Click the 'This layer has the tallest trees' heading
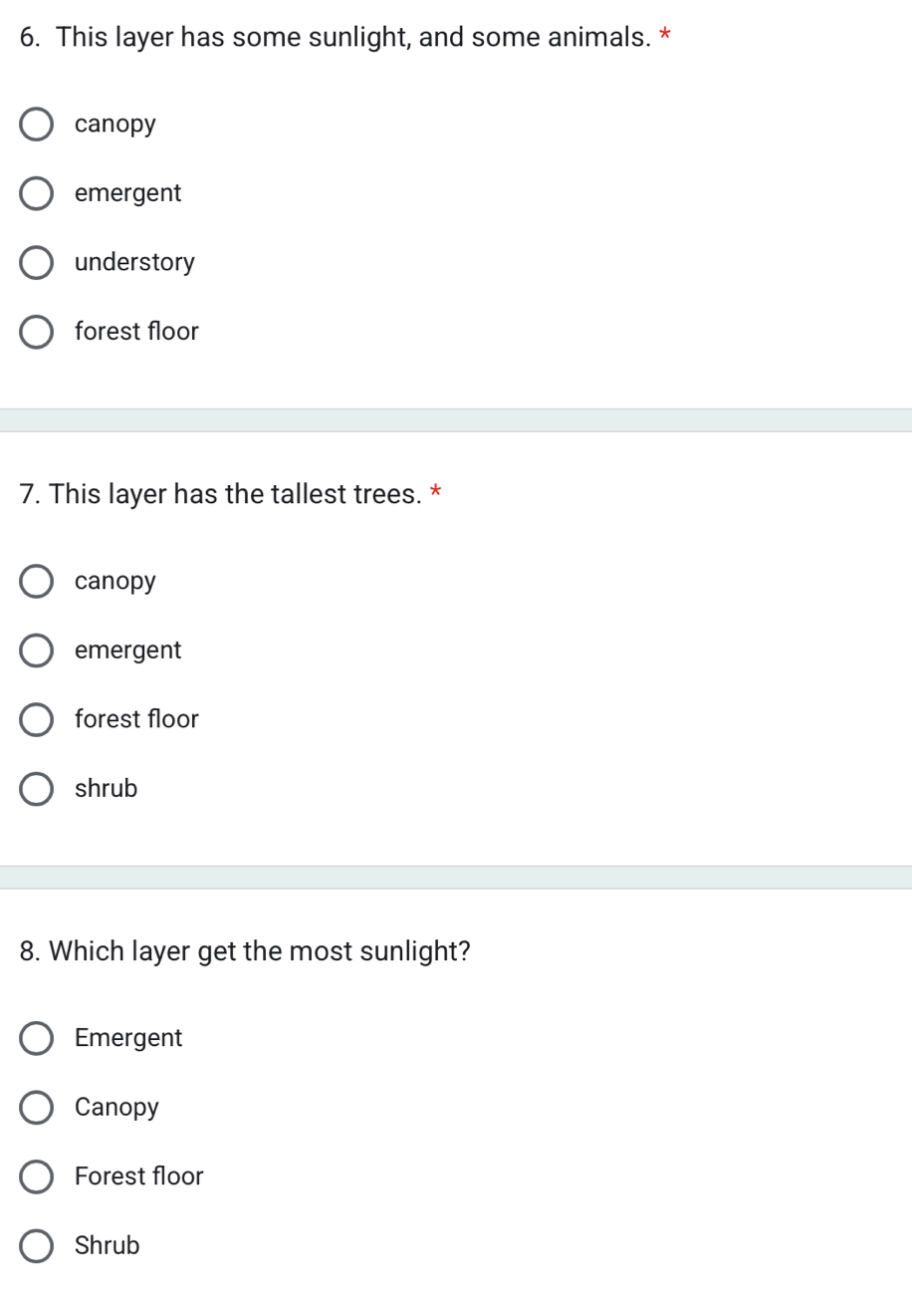This screenshot has height=1299, width=912. (x=220, y=494)
